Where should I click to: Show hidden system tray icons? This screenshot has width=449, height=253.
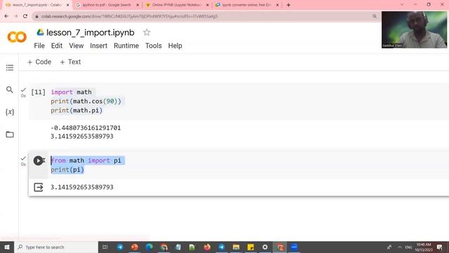click(400, 247)
